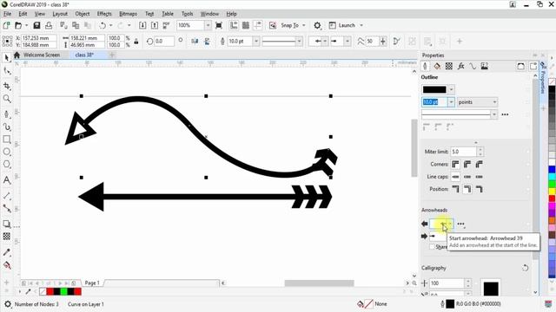The height and width of the screenshot is (312, 556).
Task: Click the New document icon
Action: [x=6, y=25]
